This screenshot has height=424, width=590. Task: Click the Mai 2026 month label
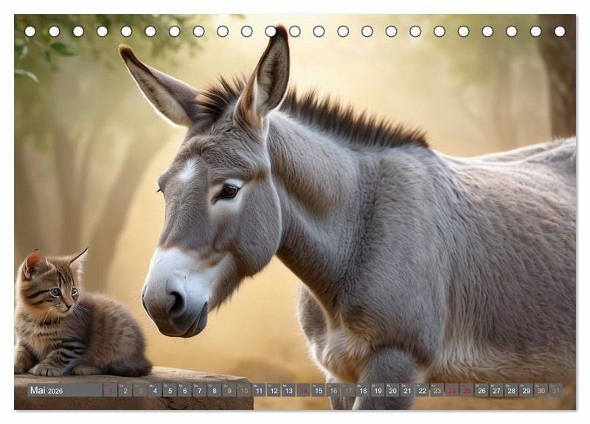(46, 391)
